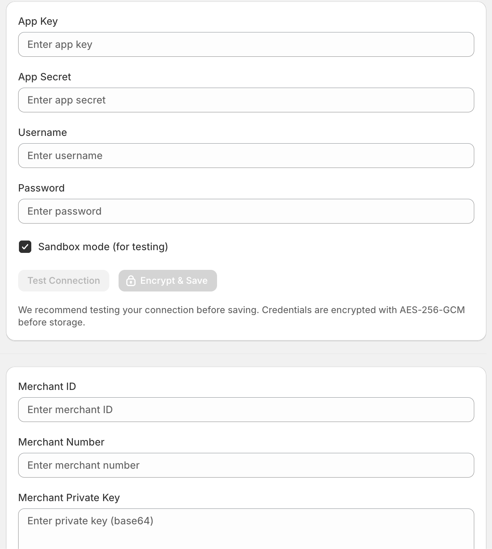The height and width of the screenshot is (549, 492).
Task: Click the Enter merchant number field
Action: tap(246, 465)
